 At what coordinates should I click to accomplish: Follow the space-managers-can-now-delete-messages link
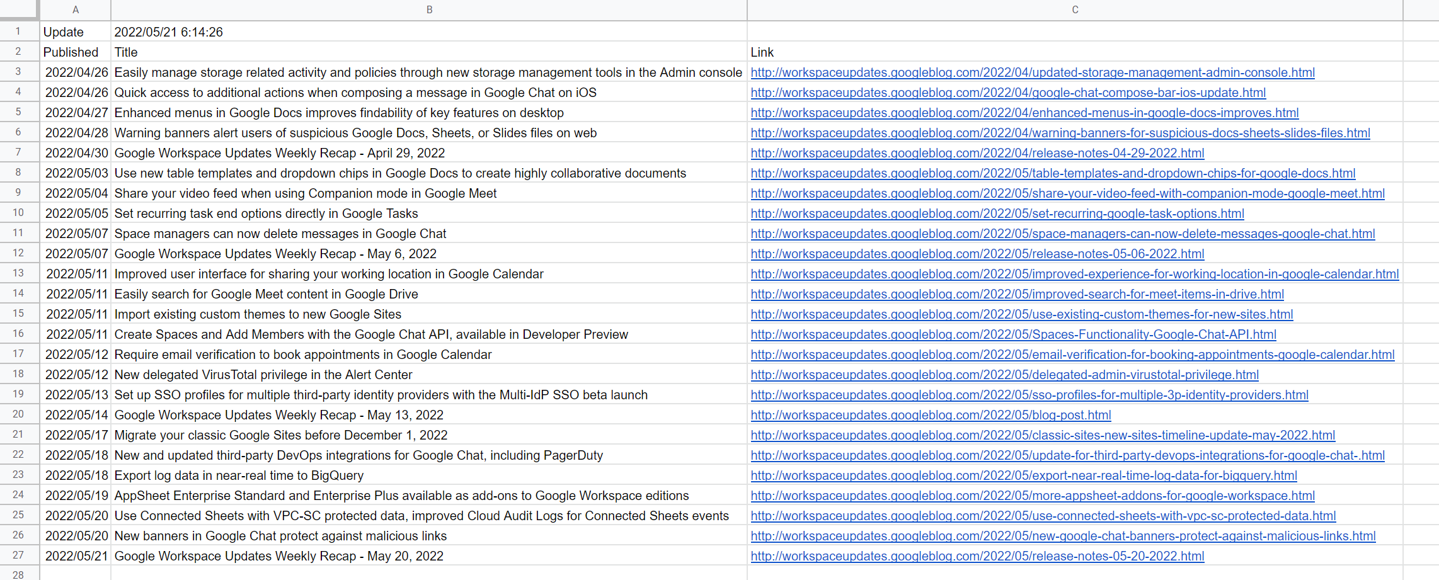point(1063,234)
